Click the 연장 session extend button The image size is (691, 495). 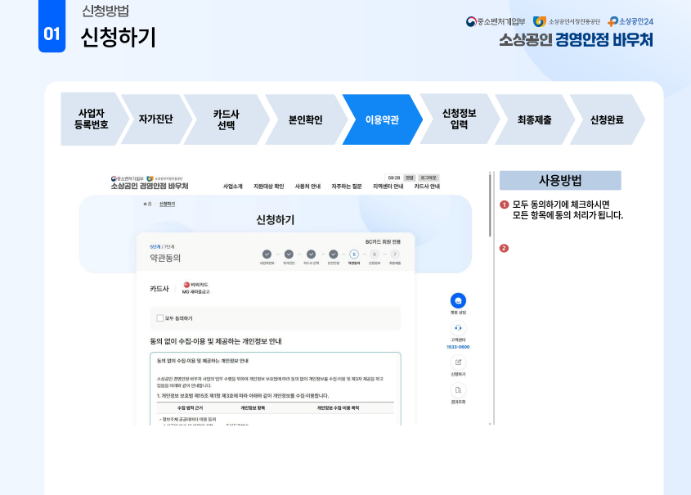tap(410, 178)
